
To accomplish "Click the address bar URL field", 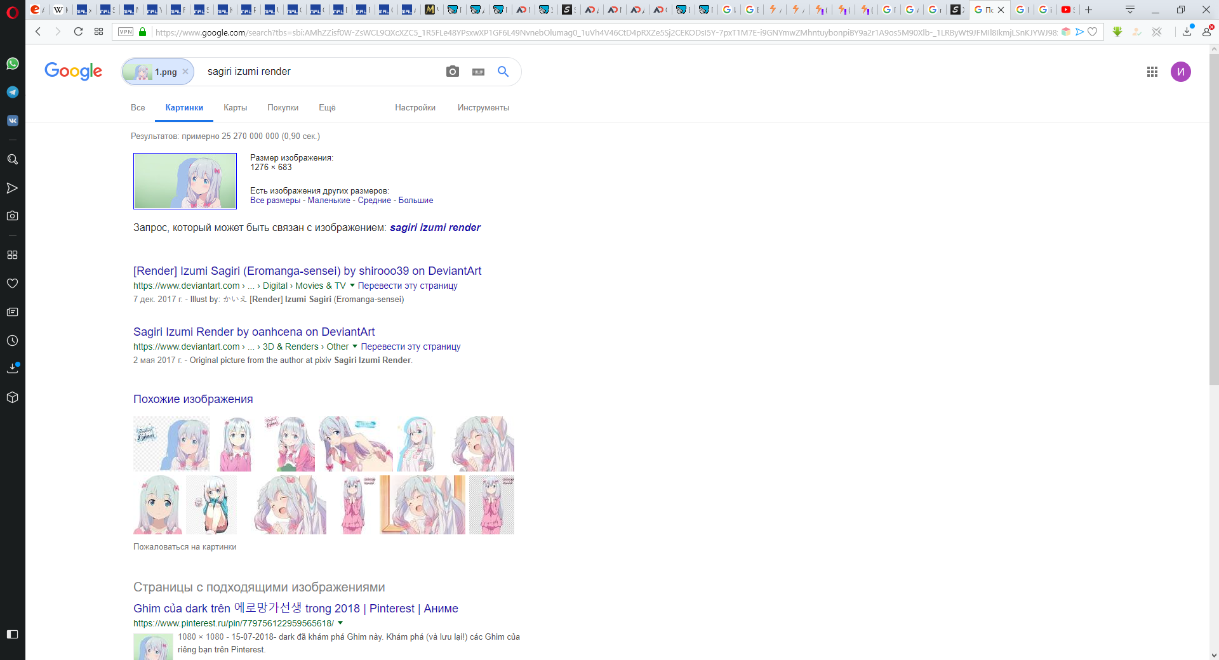I will pos(606,32).
